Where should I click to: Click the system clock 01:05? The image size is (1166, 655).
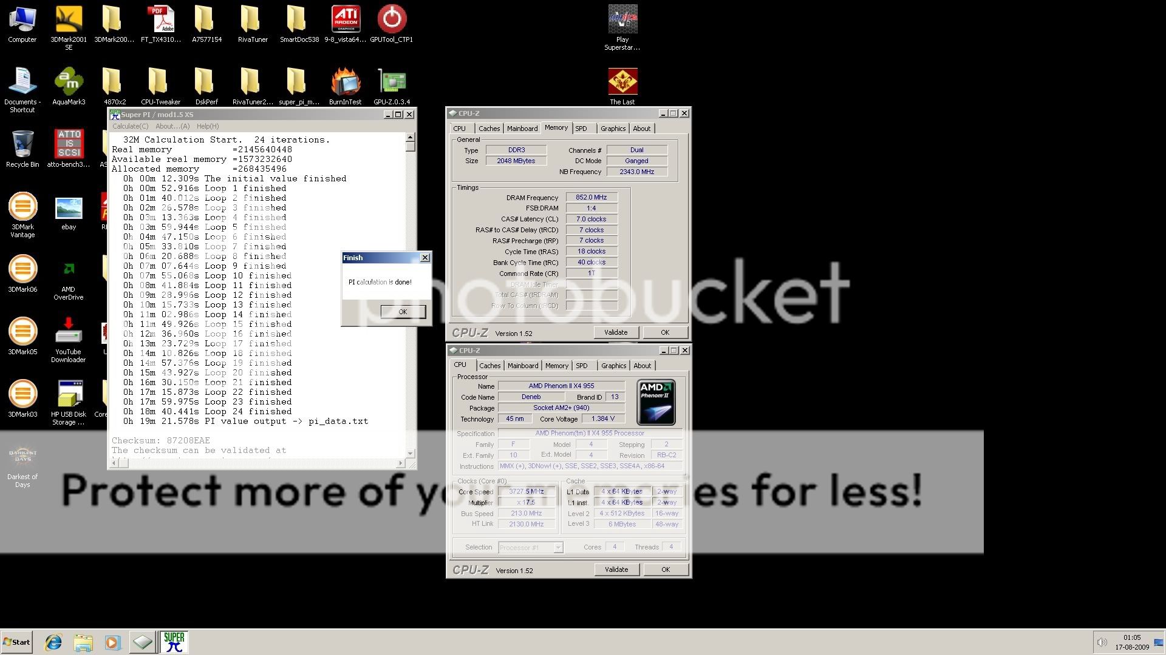pos(1132,638)
